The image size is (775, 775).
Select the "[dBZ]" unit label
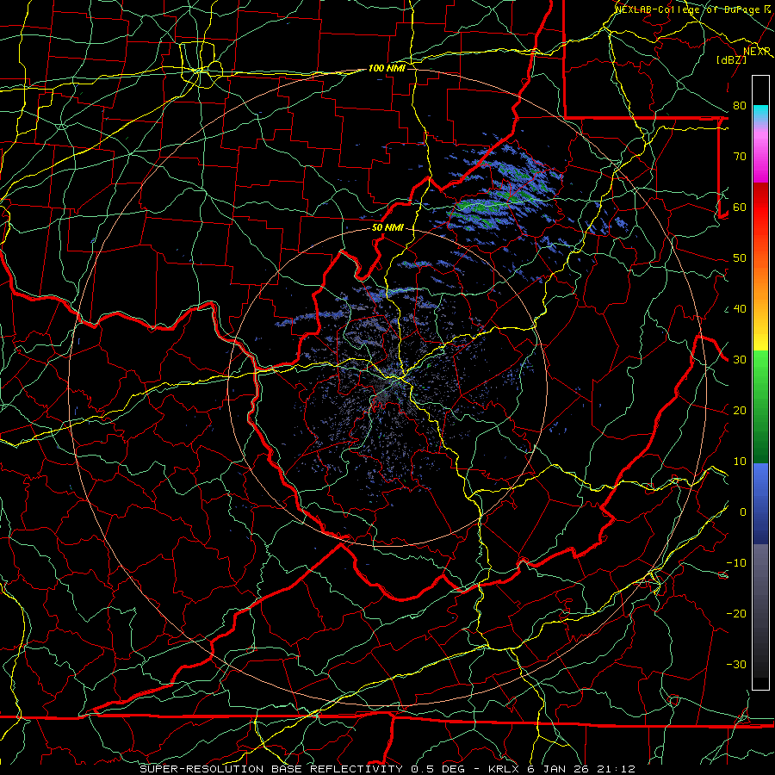[731, 59]
